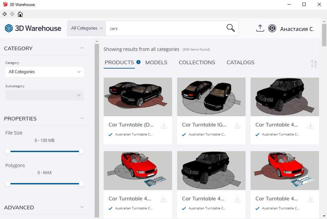Open the Catalogs tab
Image resolution: width=327 pixels, height=219 pixels.
(x=240, y=62)
